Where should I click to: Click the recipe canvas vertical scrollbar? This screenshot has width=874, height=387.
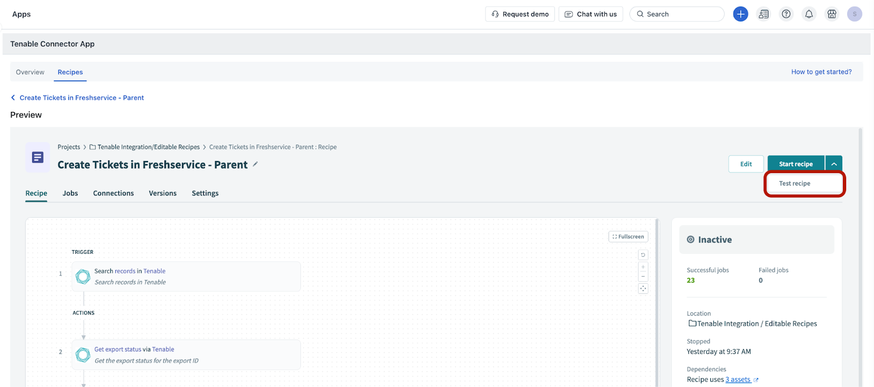657,303
